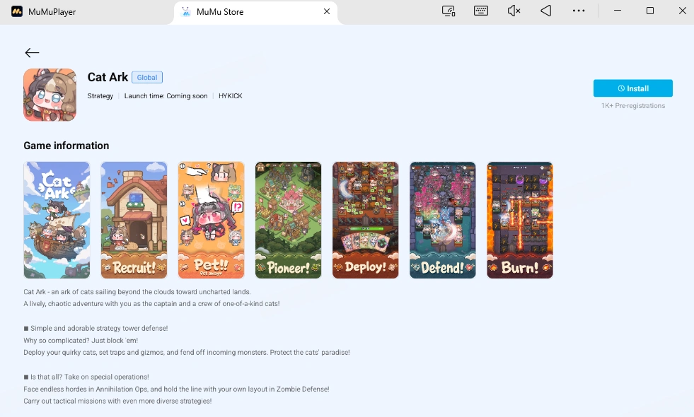Open the screen display settings icon
694x417 pixels.
(x=449, y=11)
